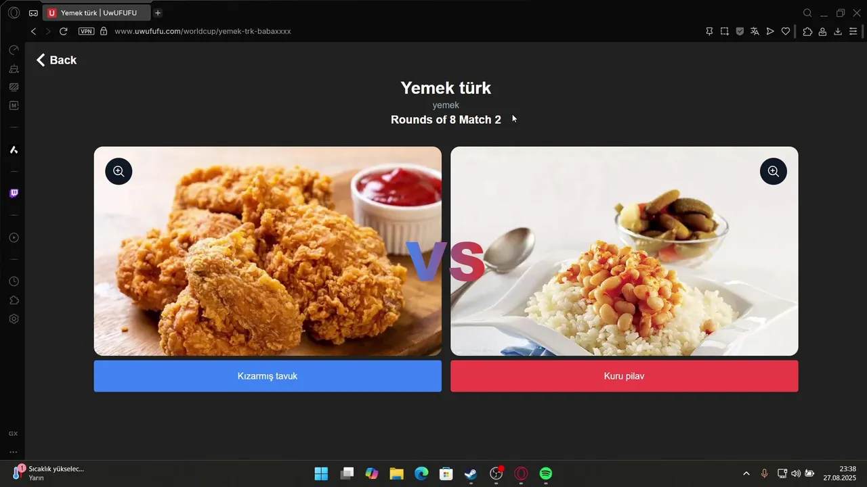This screenshot has height=487, width=867.
Task: Zoom into the Kuru pilav image
Action: pyautogui.click(x=774, y=171)
